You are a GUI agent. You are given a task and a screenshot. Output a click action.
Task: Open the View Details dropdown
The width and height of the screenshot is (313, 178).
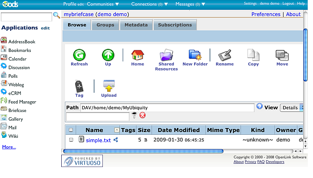point(292,108)
